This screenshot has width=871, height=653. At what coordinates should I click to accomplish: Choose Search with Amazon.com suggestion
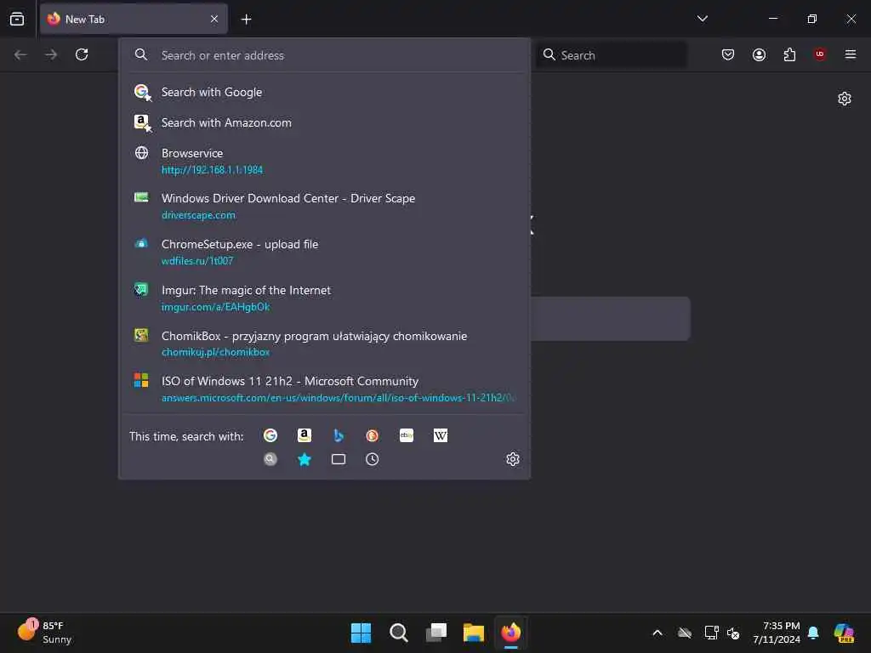[x=324, y=122]
